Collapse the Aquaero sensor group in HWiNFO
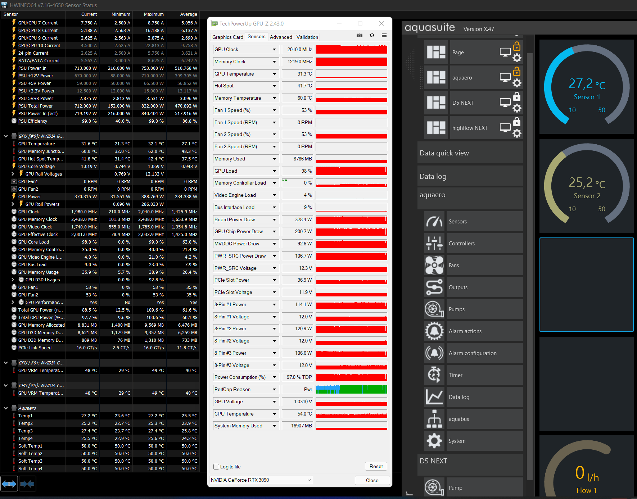 pyautogui.click(x=6, y=408)
